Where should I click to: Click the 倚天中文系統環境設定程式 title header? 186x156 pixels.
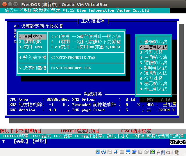point(32,10)
